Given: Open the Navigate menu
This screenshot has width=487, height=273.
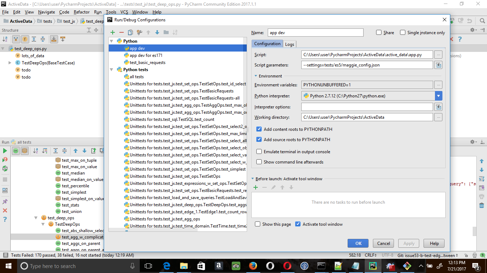Looking at the screenshot, I should [46, 12].
